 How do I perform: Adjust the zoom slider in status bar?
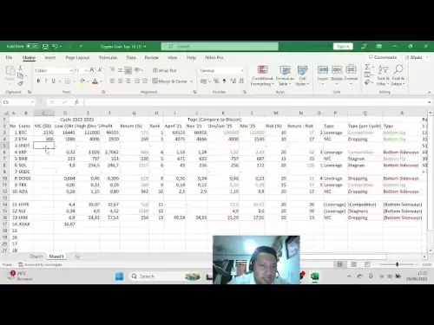tap(397, 264)
